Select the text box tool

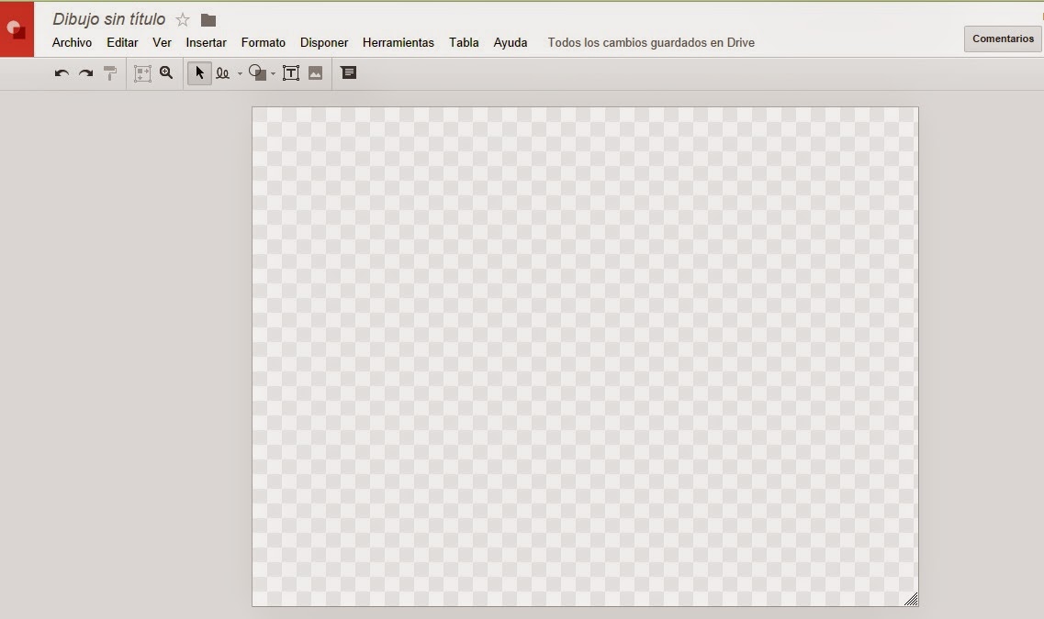coord(291,73)
